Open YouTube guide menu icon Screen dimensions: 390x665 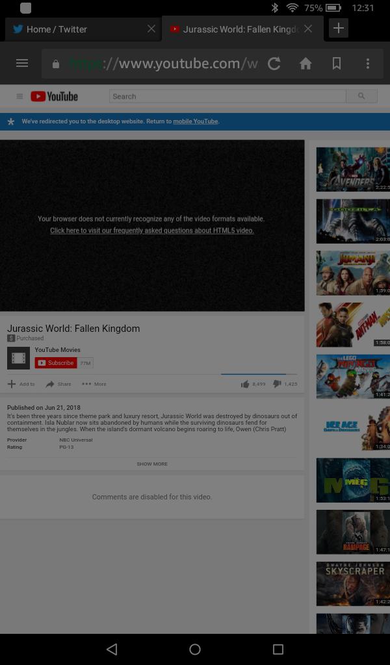click(x=19, y=96)
